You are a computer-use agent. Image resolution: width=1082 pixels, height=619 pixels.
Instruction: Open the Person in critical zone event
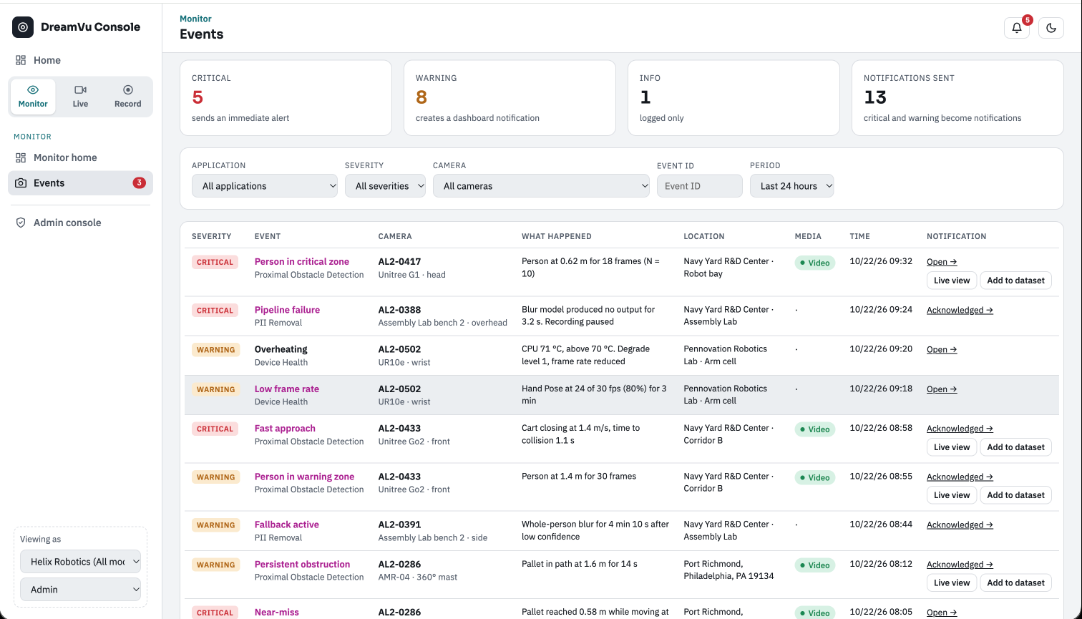[302, 262]
